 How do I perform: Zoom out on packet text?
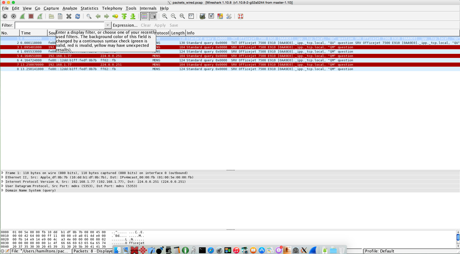[x=174, y=17]
